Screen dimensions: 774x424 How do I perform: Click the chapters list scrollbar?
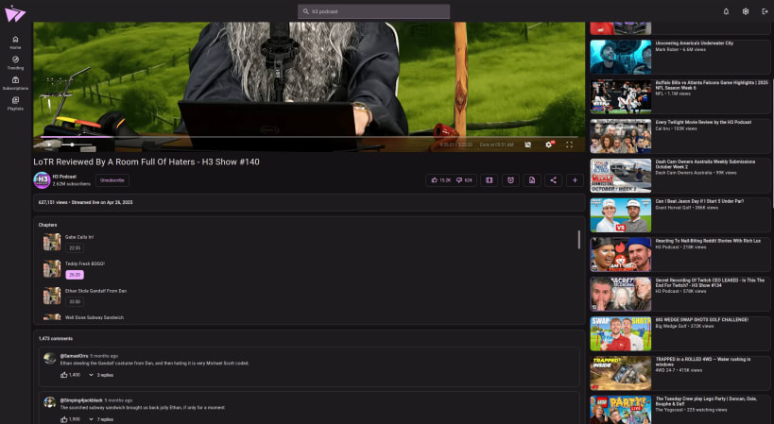point(579,240)
